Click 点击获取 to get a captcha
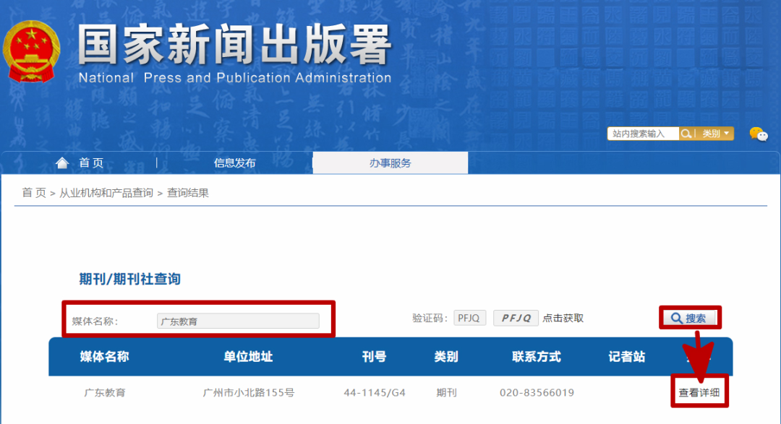This screenshot has height=424, width=781. coord(563,318)
